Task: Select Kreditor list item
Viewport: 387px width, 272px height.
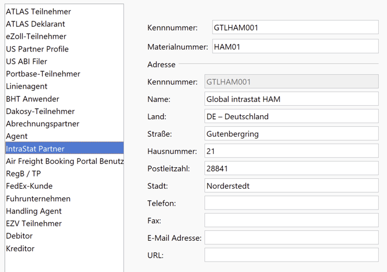Action: [x=20, y=249]
